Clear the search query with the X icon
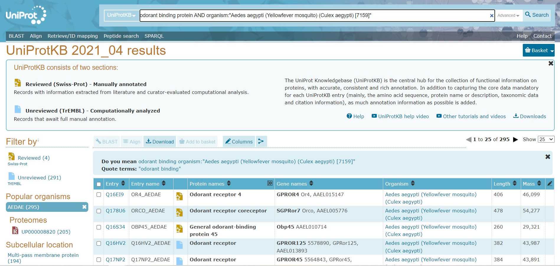Image resolution: width=560 pixels, height=266 pixels. tap(492, 16)
